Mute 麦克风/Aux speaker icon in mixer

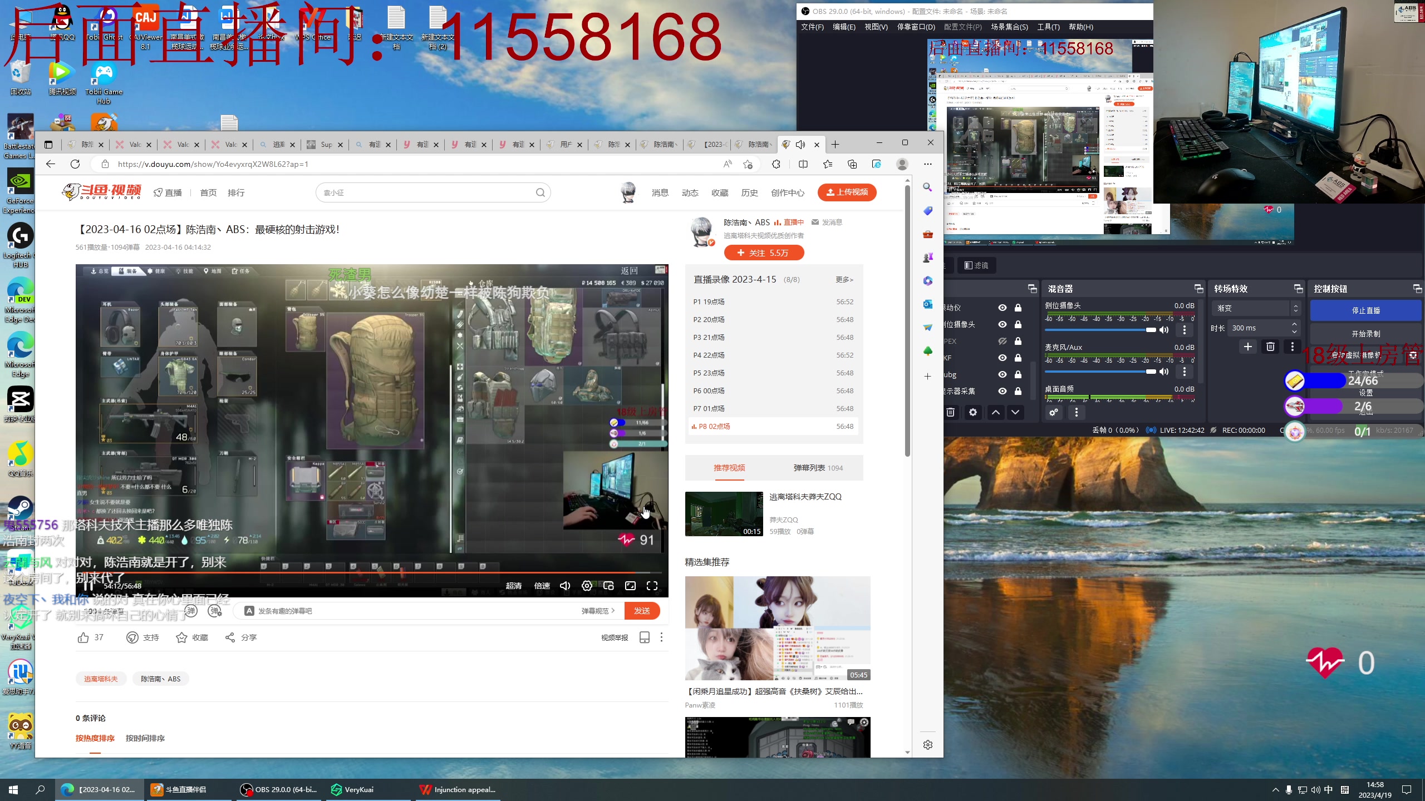pyautogui.click(x=1164, y=372)
